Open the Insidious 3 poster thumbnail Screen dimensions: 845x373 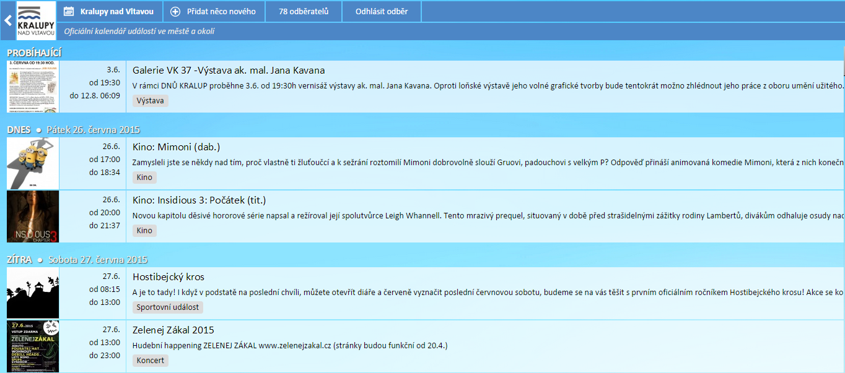(x=33, y=217)
